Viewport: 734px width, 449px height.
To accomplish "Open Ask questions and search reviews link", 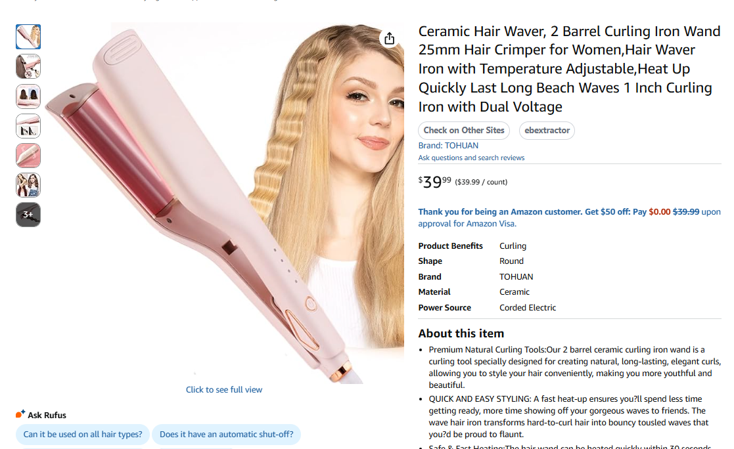I will (471, 158).
